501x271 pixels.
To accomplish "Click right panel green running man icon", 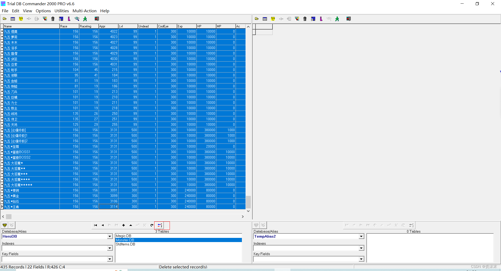I will (337, 19).
